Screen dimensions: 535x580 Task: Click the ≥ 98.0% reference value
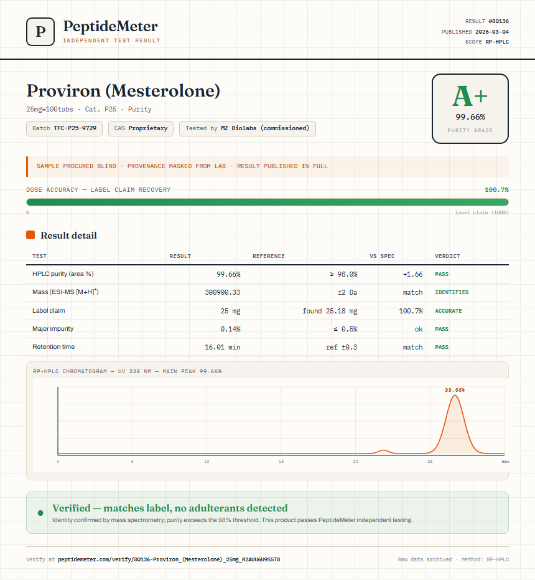[x=343, y=274]
